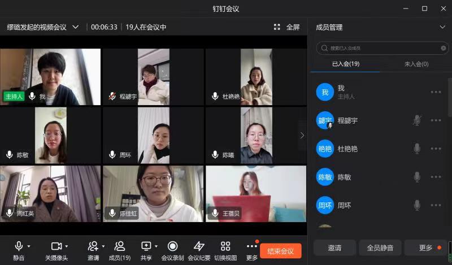Toggle 关摄像头 camera off
This screenshot has width=452, height=265.
click(56, 246)
